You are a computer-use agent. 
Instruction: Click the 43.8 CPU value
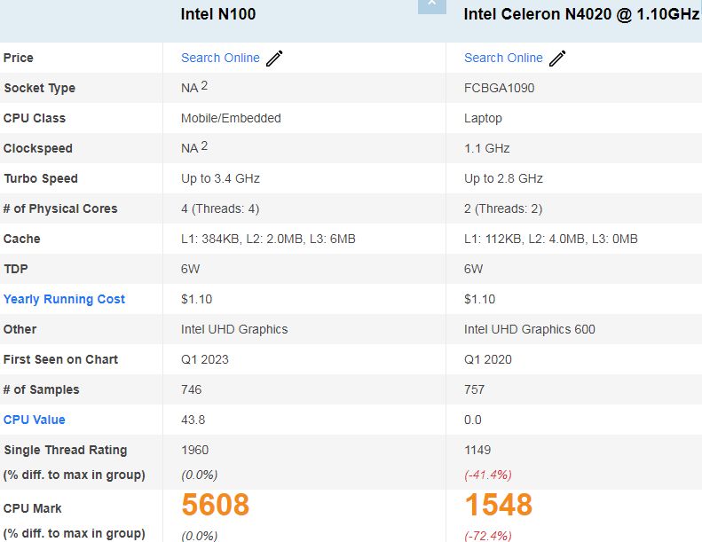coord(193,420)
